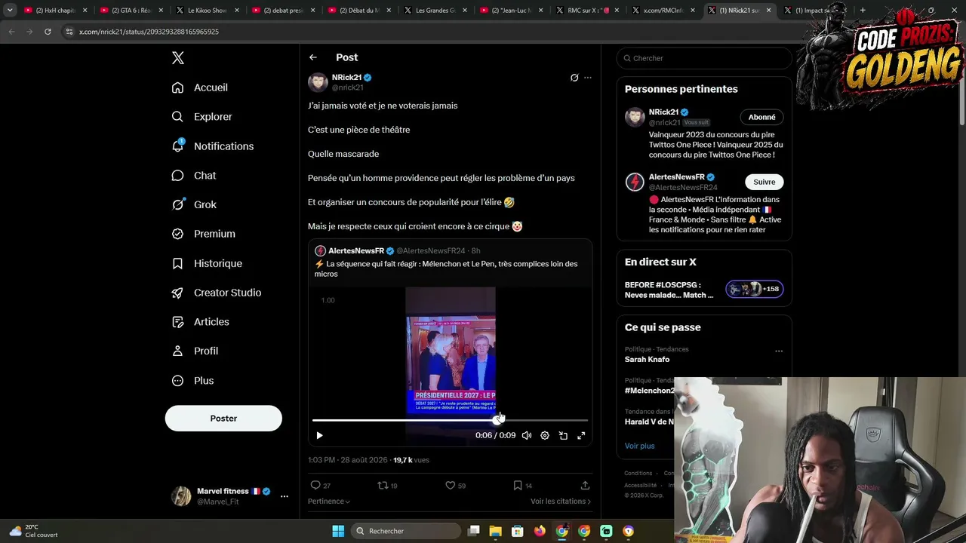Select the Articles icon in sidebar

pyautogui.click(x=177, y=322)
